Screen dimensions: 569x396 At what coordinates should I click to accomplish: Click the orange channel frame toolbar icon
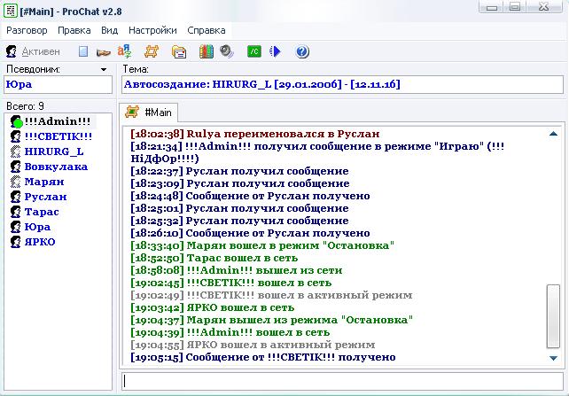pos(152,51)
